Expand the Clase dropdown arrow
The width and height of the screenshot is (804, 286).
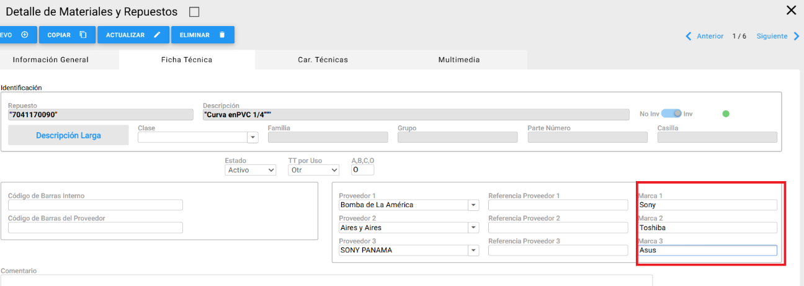(252, 138)
